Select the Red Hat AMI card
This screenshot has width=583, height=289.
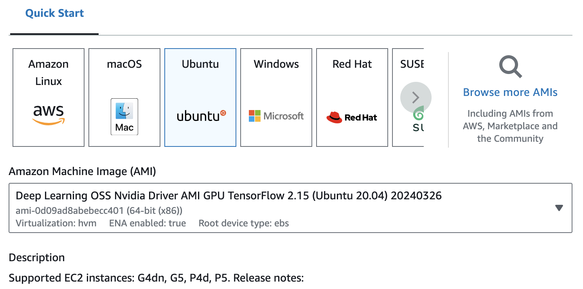pyautogui.click(x=352, y=98)
